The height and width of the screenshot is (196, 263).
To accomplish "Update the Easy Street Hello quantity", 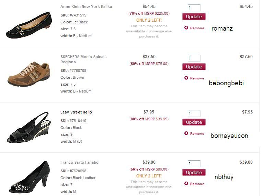I will click(194, 122).
